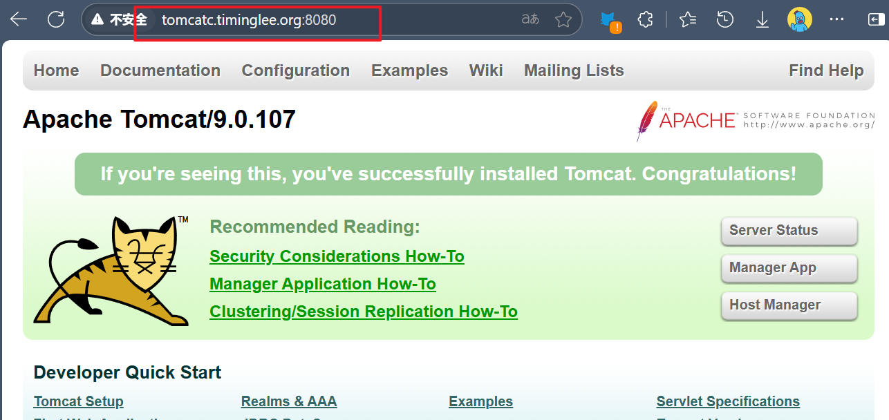View browsing History via clock icon
Screen dimensions: 889x420
pos(724,19)
